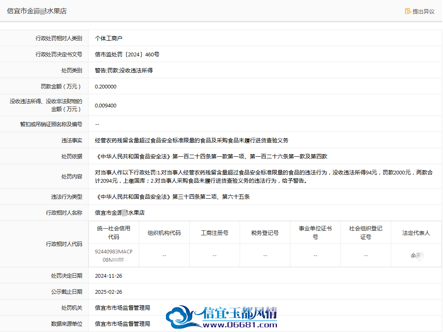Click the 暂扣或吊销证照名称及编号 label
The height and width of the screenshot is (332, 443).
tap(51, 124)
